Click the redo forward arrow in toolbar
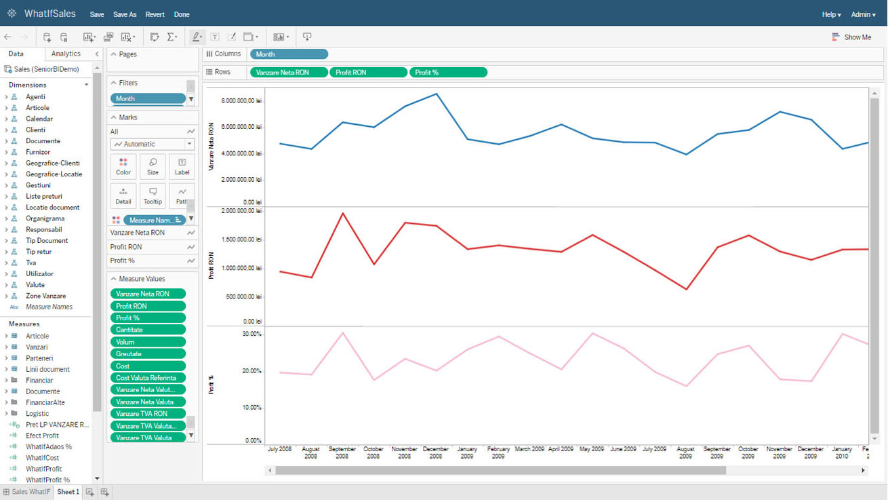Screen dimensions: 888x500 [x=24, y=37]
